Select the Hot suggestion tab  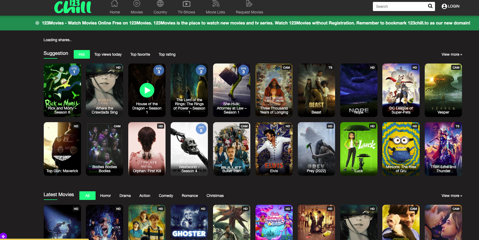point(82,54)
